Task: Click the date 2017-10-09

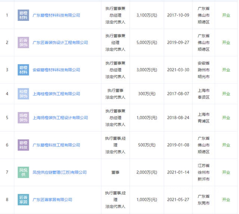Action: click(x=178, y=15)
